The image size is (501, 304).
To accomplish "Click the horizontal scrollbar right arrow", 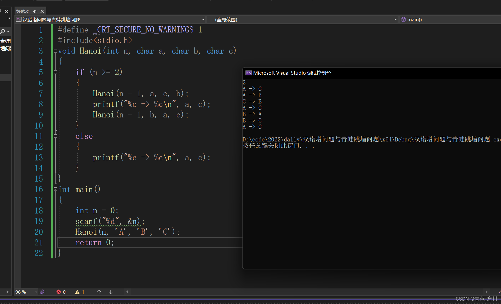I will click(486, 292).
